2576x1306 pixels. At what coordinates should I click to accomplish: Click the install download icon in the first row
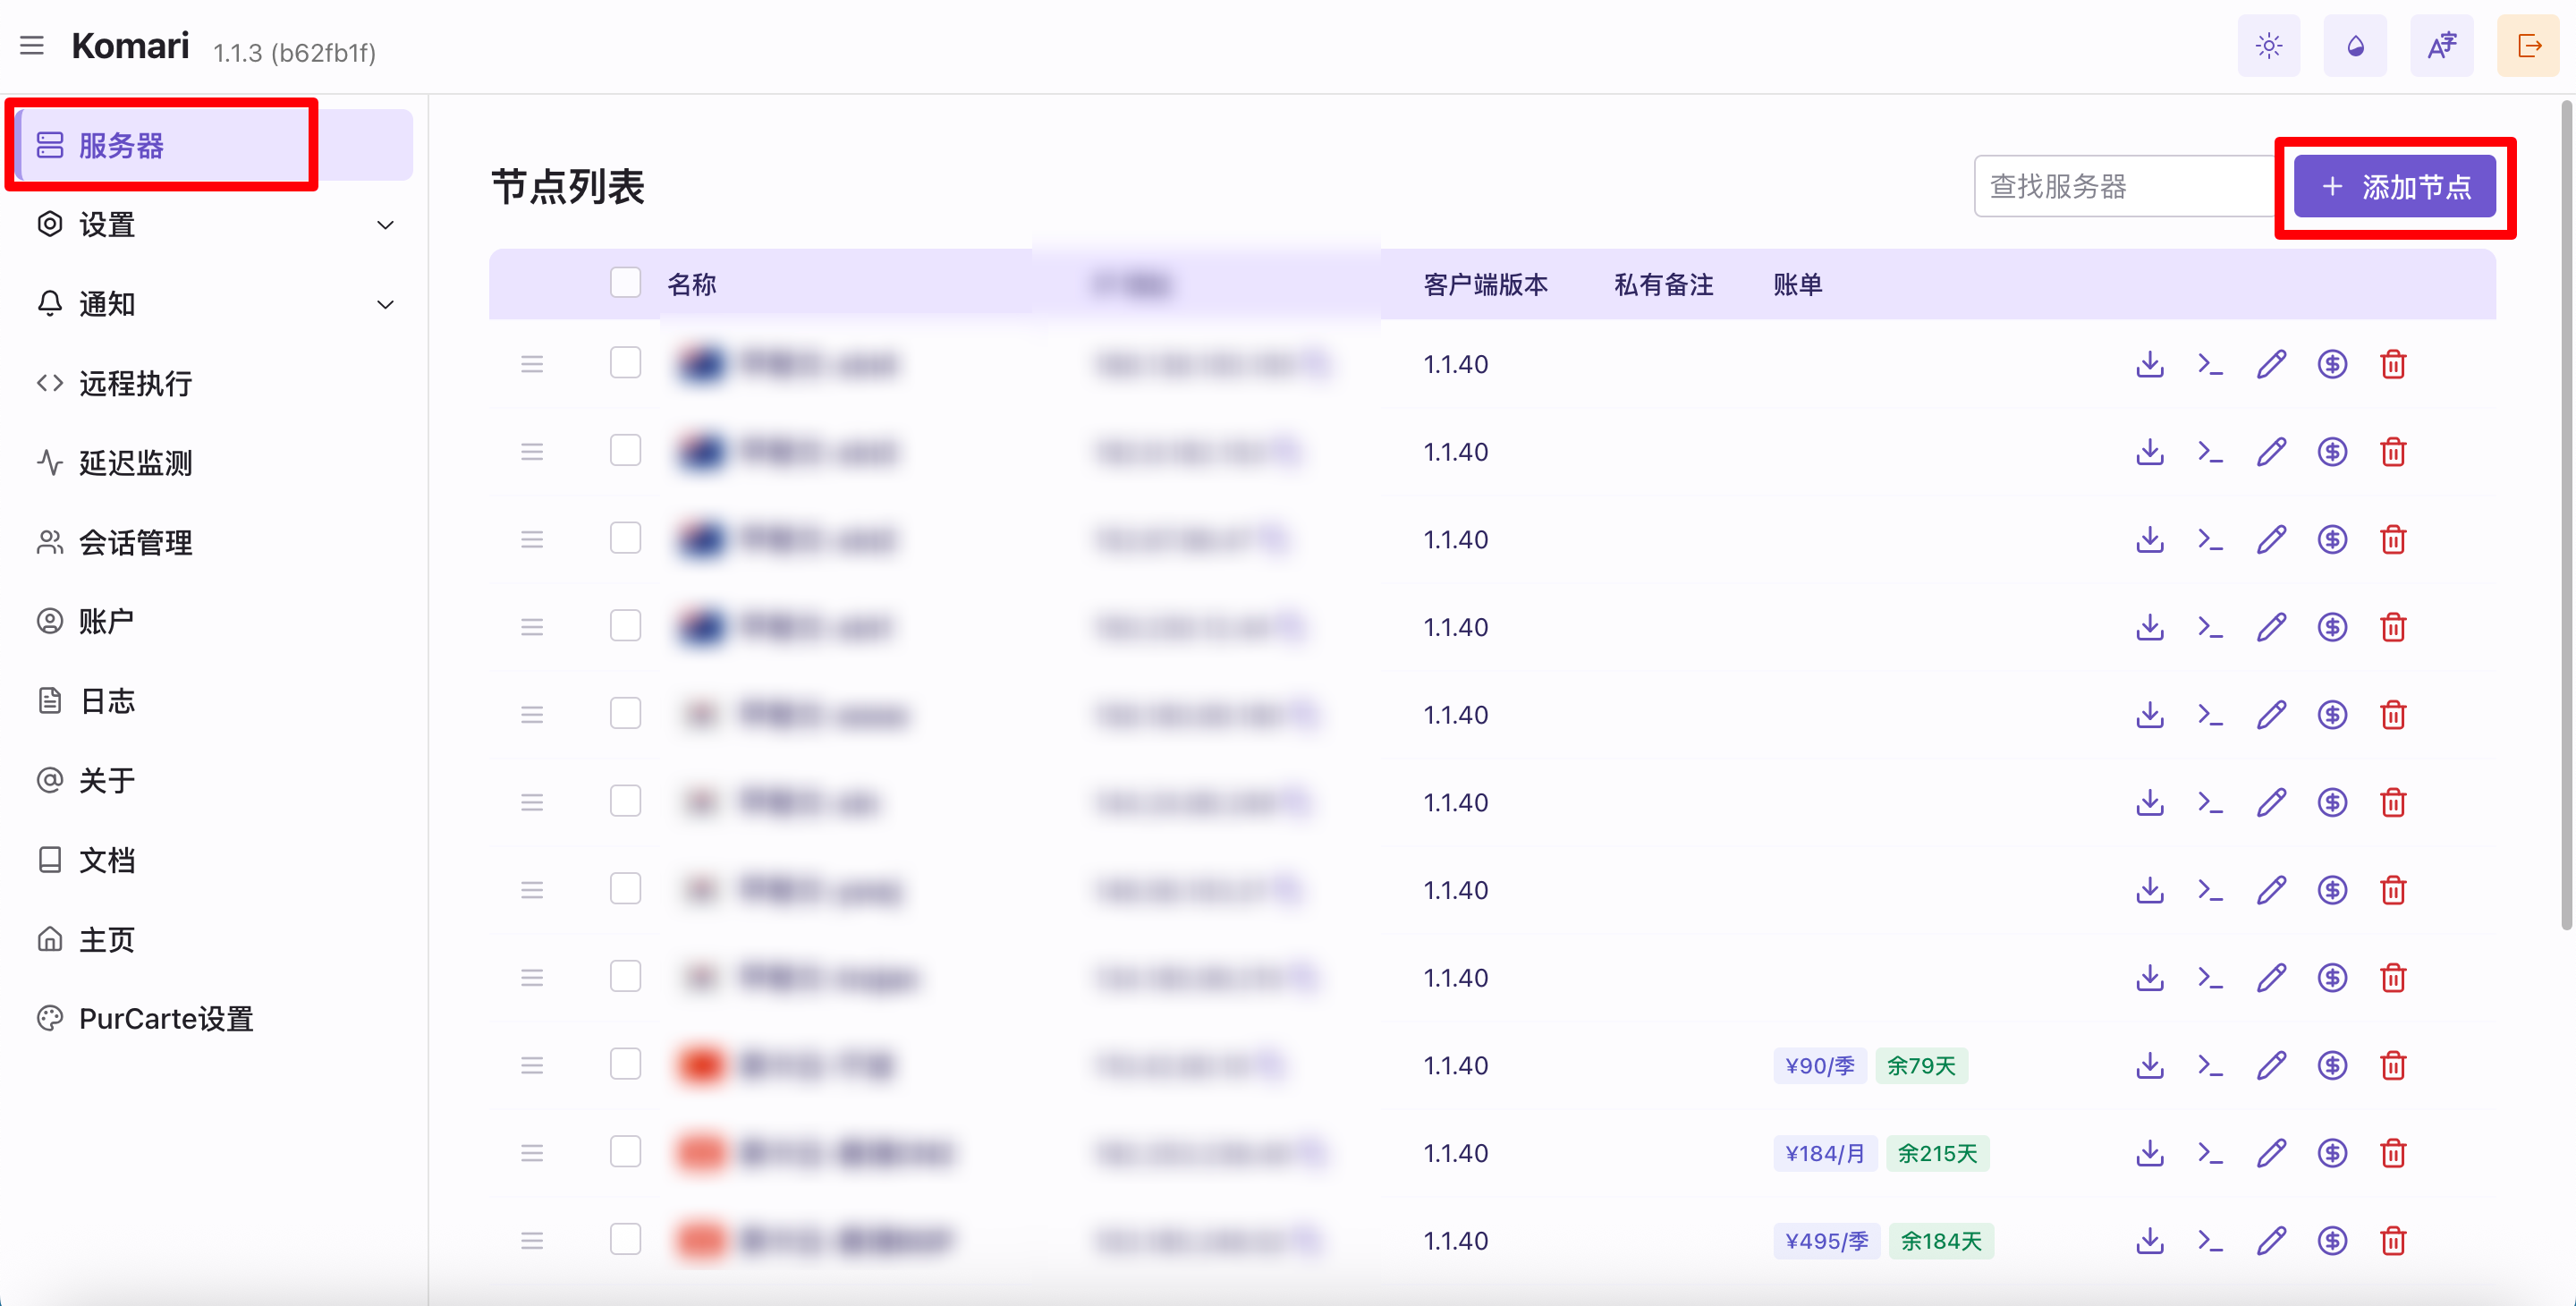[x=2149, y=364]
